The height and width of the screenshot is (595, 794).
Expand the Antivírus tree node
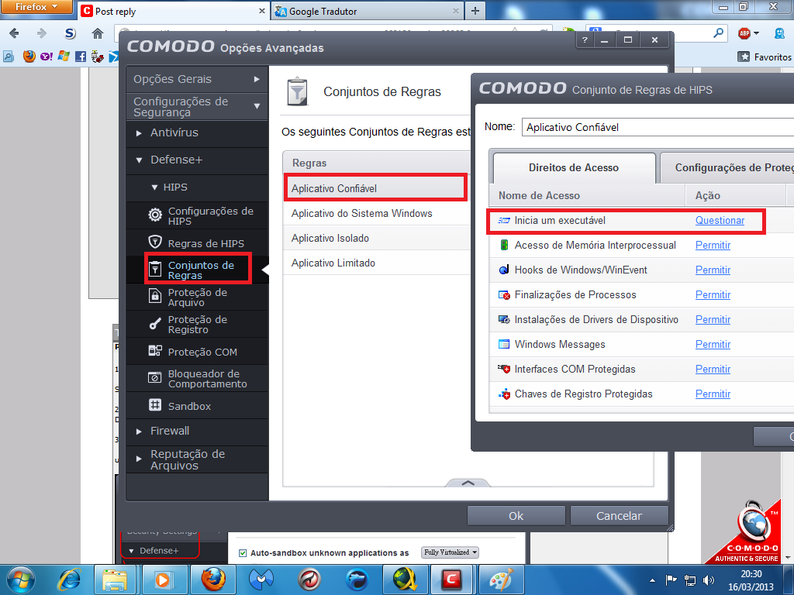(139, 133)
